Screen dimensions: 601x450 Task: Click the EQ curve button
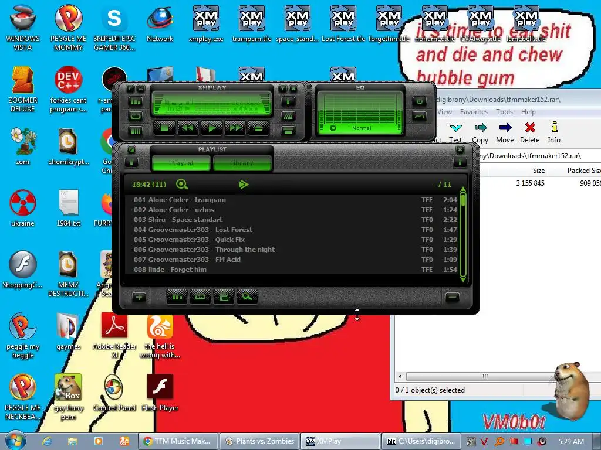(x=419, y=116)
